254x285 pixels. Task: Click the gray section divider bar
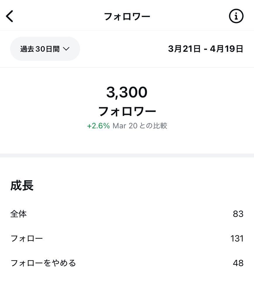pyautogui.click(x=127, y=156)
